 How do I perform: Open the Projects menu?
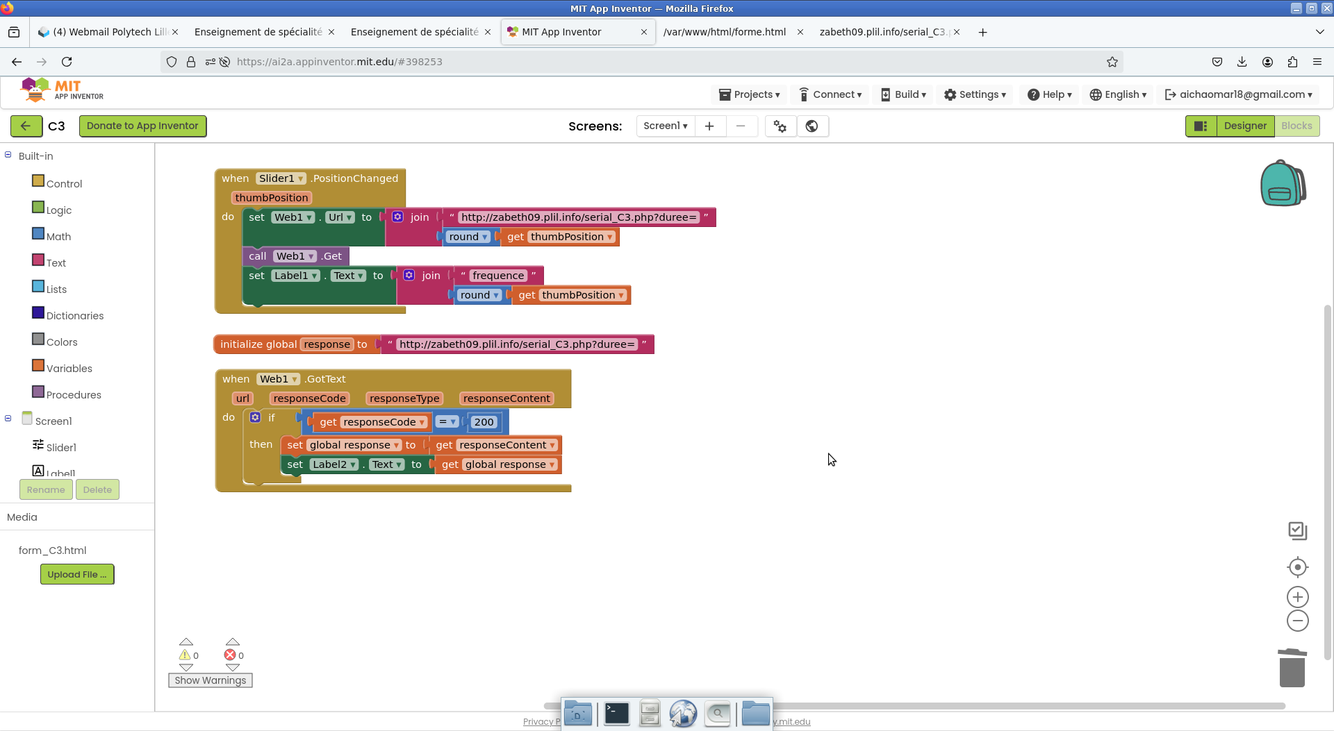point(749,94)
